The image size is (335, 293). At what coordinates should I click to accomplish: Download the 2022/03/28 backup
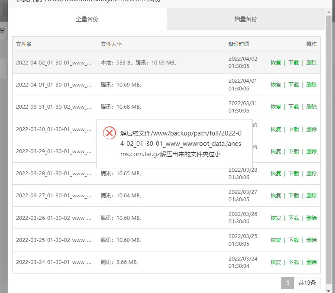pyautogui.click(x=293, y=174)
